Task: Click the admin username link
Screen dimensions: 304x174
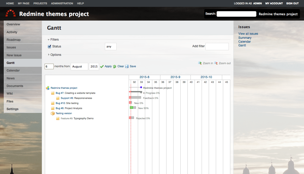Action: tap(257, 4)
